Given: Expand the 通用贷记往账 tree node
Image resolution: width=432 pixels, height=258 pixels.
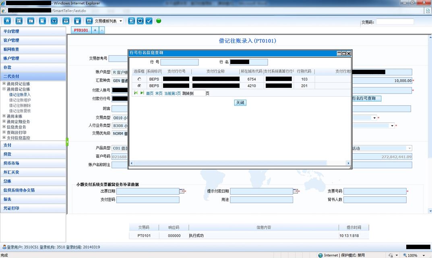Looking at the screenshot, I should point(4,83).
